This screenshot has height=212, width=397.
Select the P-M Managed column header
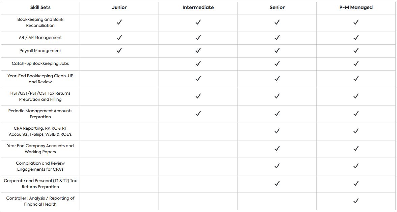(356, 7)
